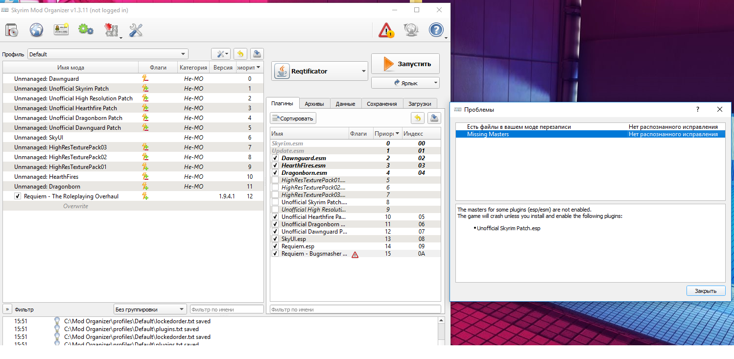
Task: Select the Есть файлы в вашем моде перезаписи row
Action: point(590,127)
